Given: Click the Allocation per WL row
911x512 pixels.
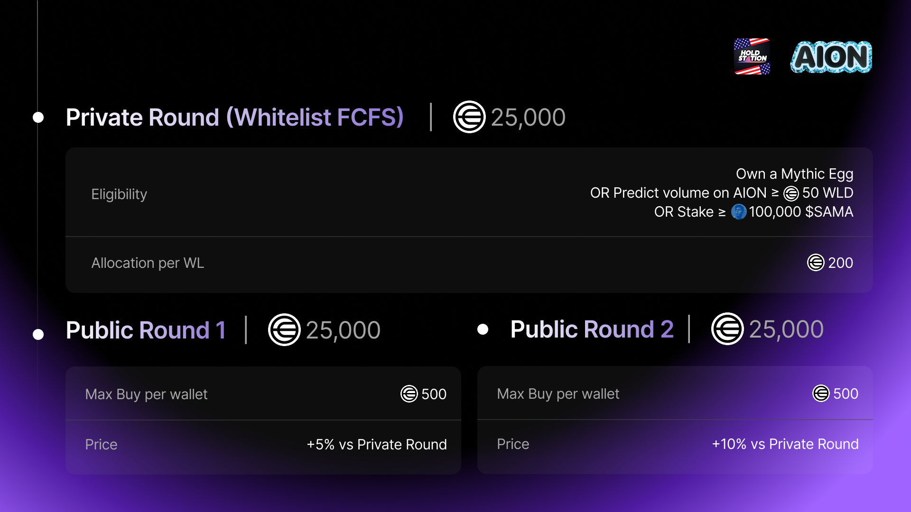Looking at the screenshot, I should pos(469,264).
